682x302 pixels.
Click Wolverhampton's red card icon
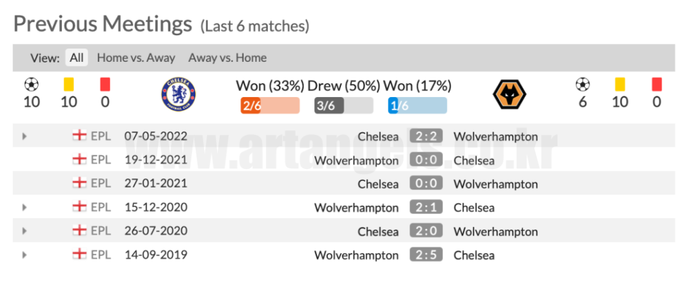coord(657,84)
